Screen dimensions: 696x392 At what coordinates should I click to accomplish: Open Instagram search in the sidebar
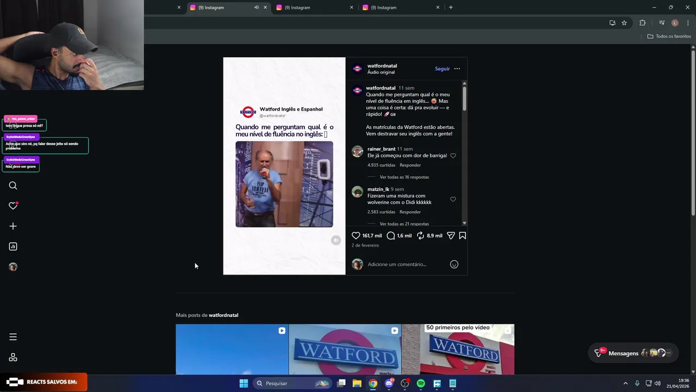[13, 186]
